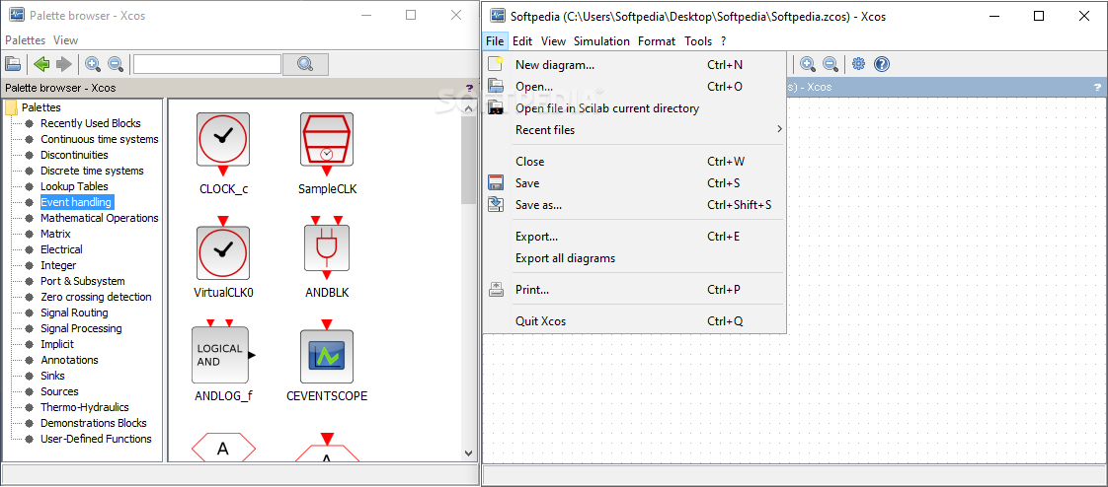Choose New diagram... from File menu
Image resolution: width=1108 pixels, height=487 pixels.
point(635,65)
